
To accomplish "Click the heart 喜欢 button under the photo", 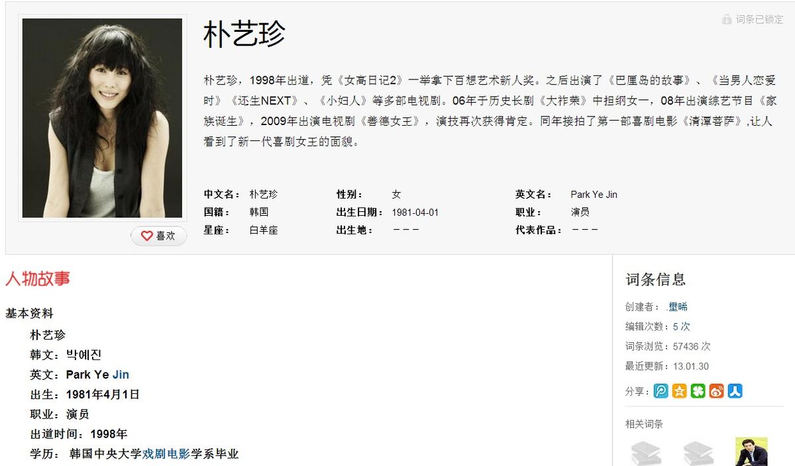I will [x=159, y=236].
